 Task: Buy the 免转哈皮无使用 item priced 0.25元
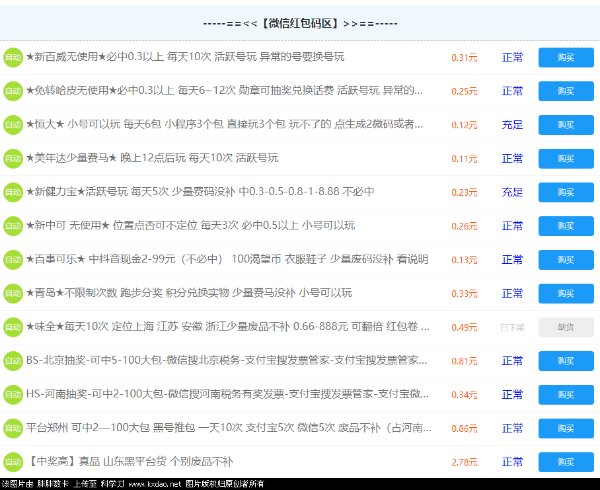[566, 91]
